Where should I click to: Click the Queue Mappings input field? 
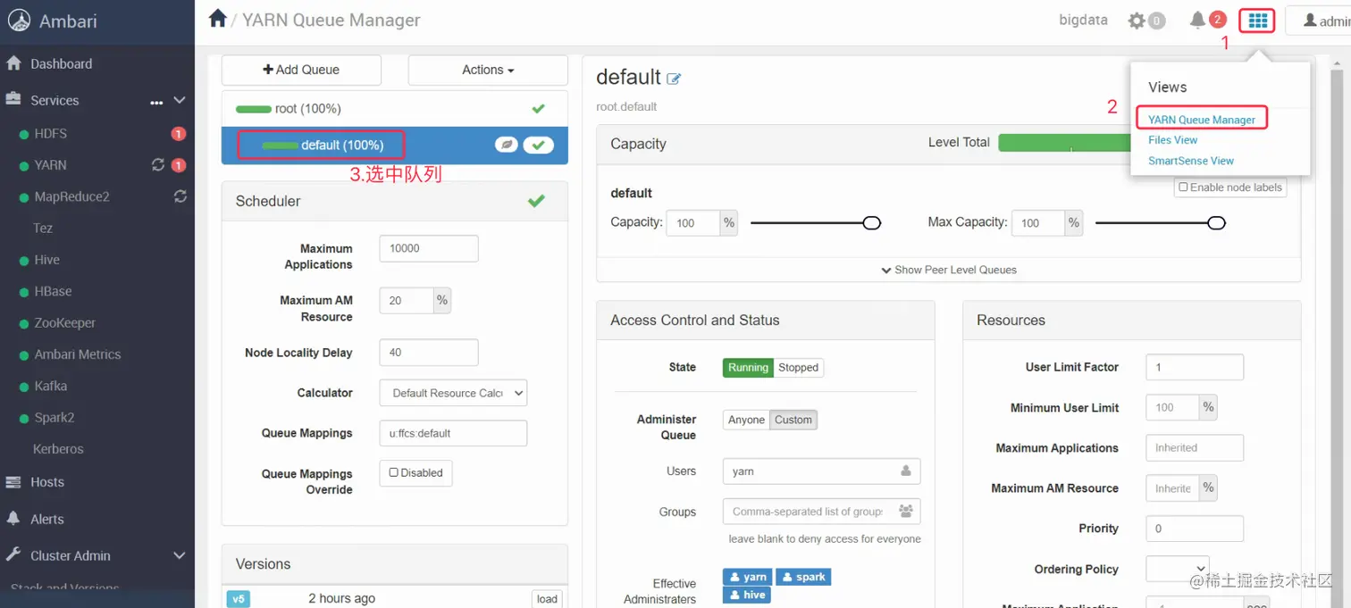pos(453,433)
